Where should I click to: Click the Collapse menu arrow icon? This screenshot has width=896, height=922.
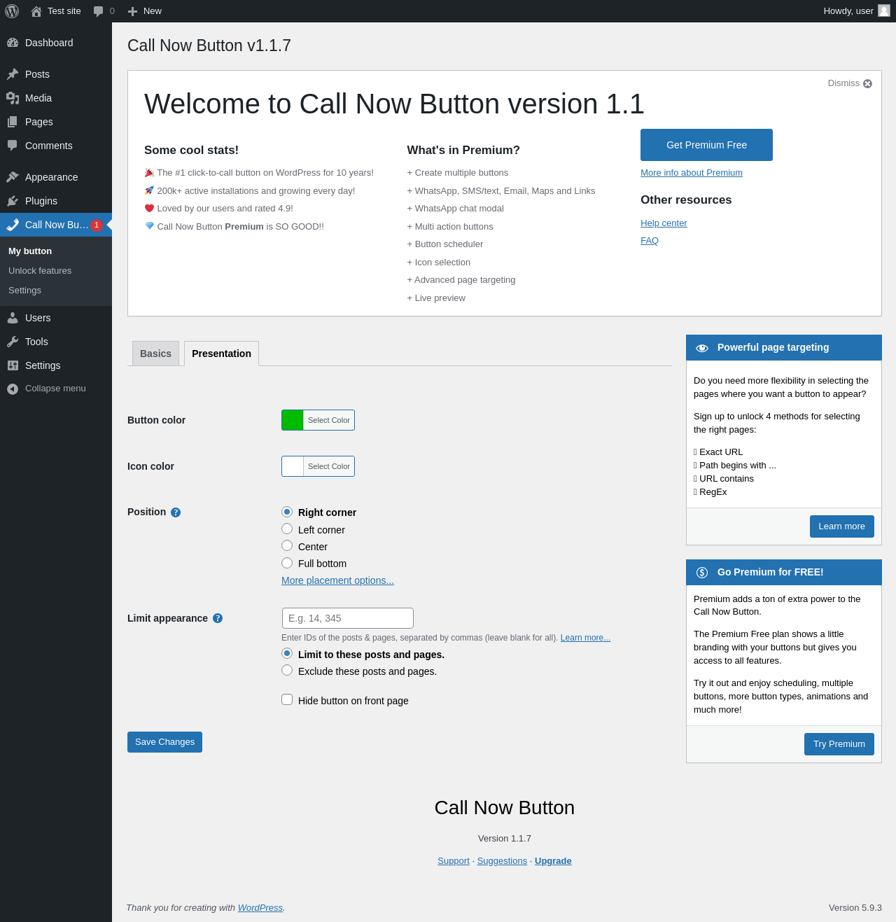point(13,389)
